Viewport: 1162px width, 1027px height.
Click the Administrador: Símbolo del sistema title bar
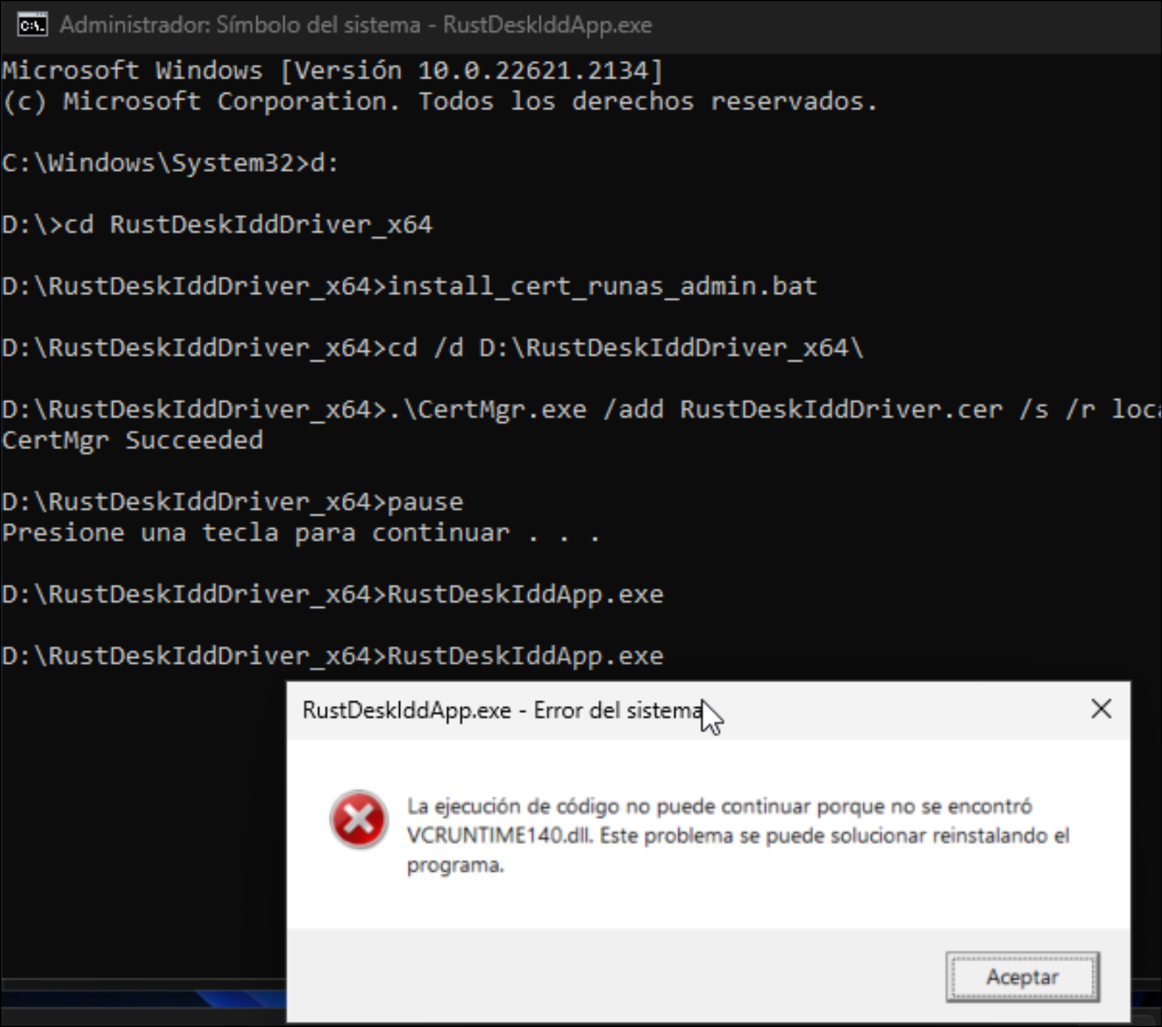point(353,25)
